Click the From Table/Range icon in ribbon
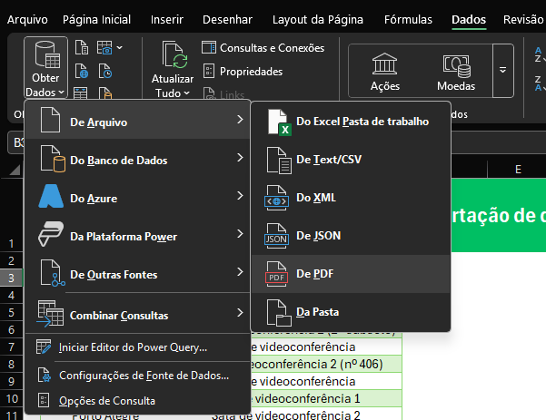 coord(81,93)
